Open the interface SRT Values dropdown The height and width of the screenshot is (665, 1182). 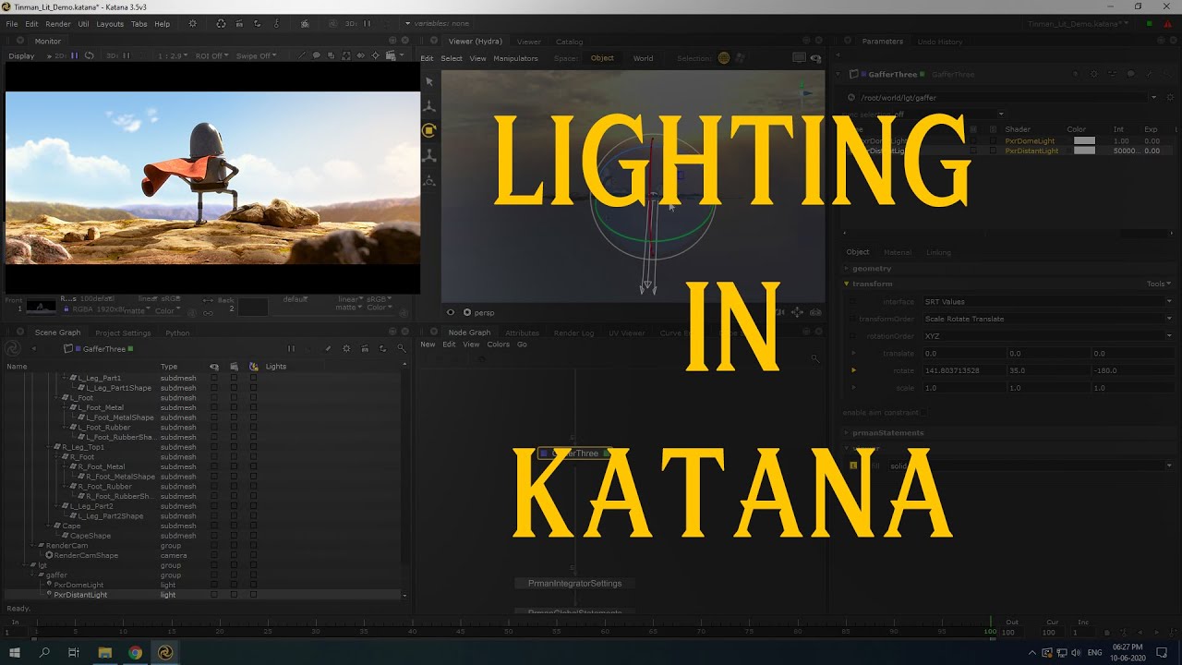point(1047,302)
